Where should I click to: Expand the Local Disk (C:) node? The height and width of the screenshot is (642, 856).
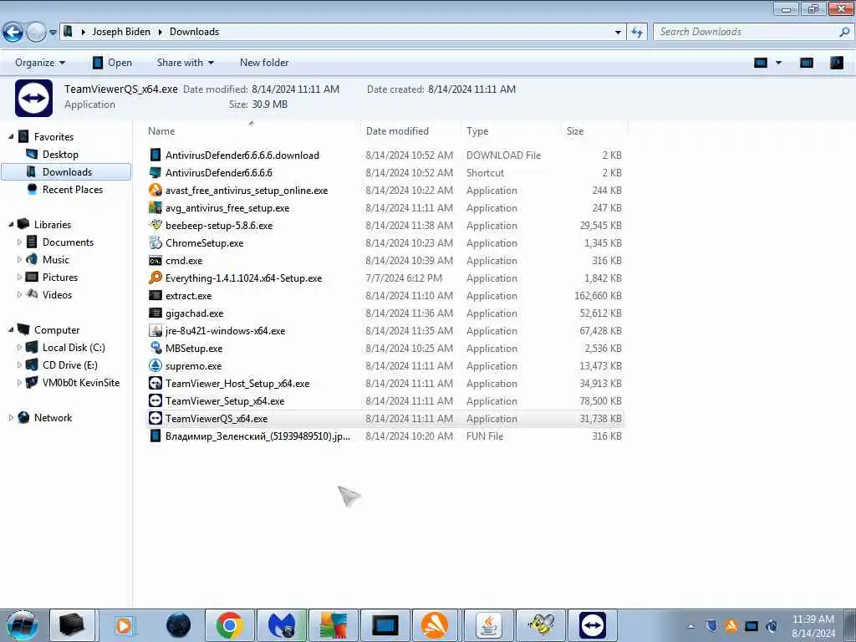20,347
